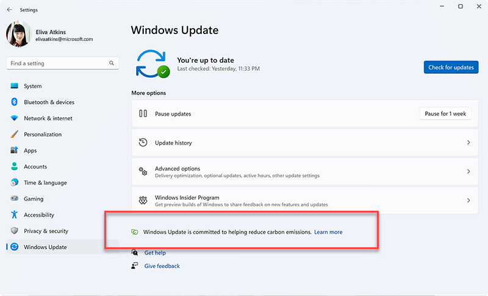488x296 pixels.
Task: Maximize the Settings window
Action: click(x=461, y=6)
